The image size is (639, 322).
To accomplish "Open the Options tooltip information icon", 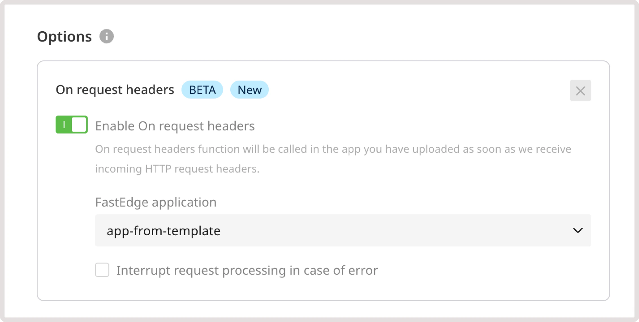I will point(107,36).
